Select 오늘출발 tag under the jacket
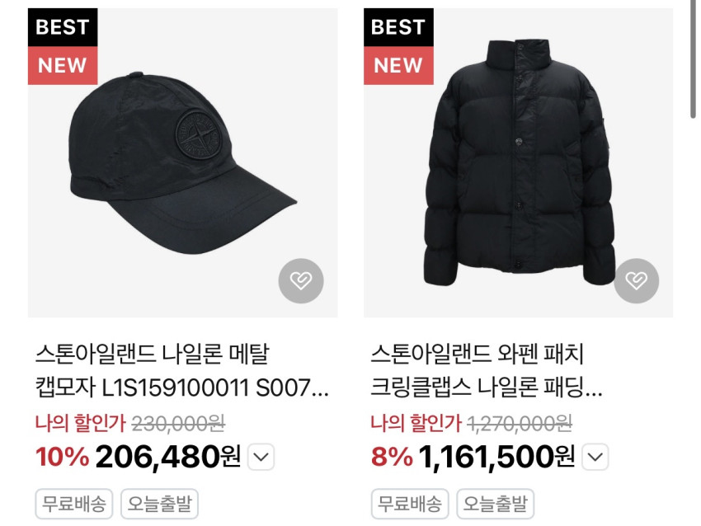Image resolution: width=701 pixels, height=526 pixels. click(495, 504)
